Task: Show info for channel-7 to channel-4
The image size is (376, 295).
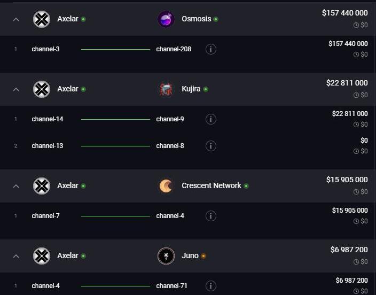Action: click(211, 216)
